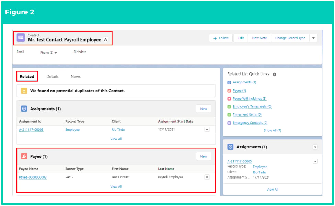Viewport: 335px width, 206px height.
Task: Open Employee's Timesheets (0) quick link
Action: coord(252,106)
